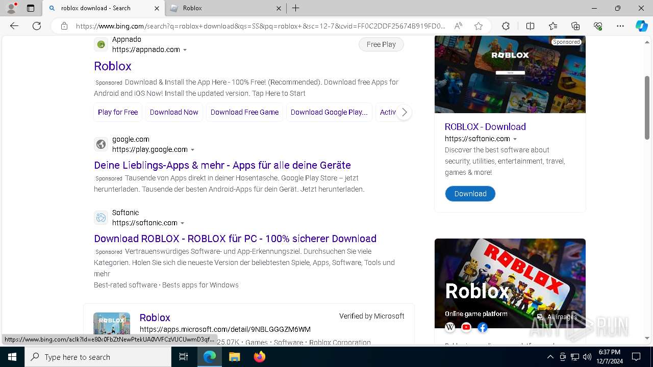
Task: Open the Windows Start menu
Action: [x=12, y=357]
